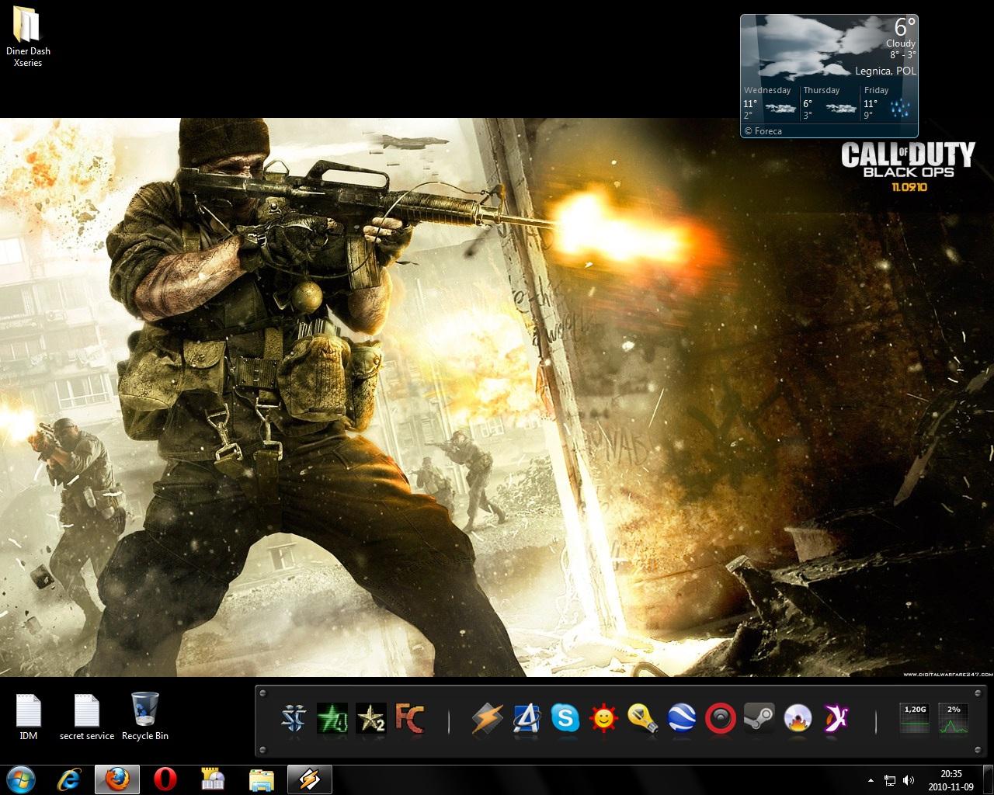Open the yellow light bulb dock icon
Screen dimensions: 994x795
643,719
